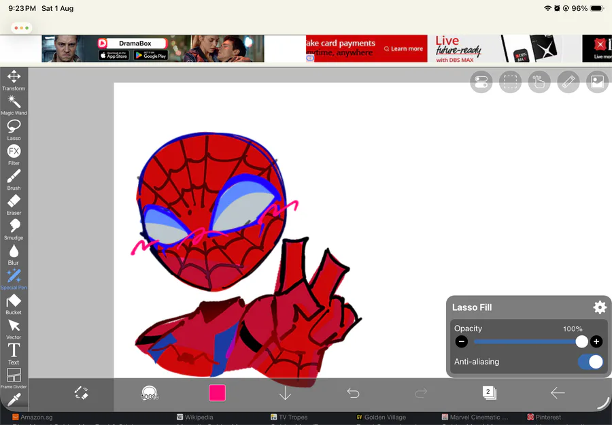Open the Amazon.sg bookmark
This screenshot has width=612, height=425.
[x=33, y=418]
